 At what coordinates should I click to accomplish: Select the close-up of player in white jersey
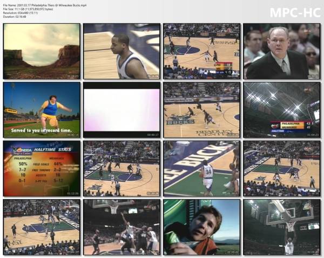coord(122,51)
